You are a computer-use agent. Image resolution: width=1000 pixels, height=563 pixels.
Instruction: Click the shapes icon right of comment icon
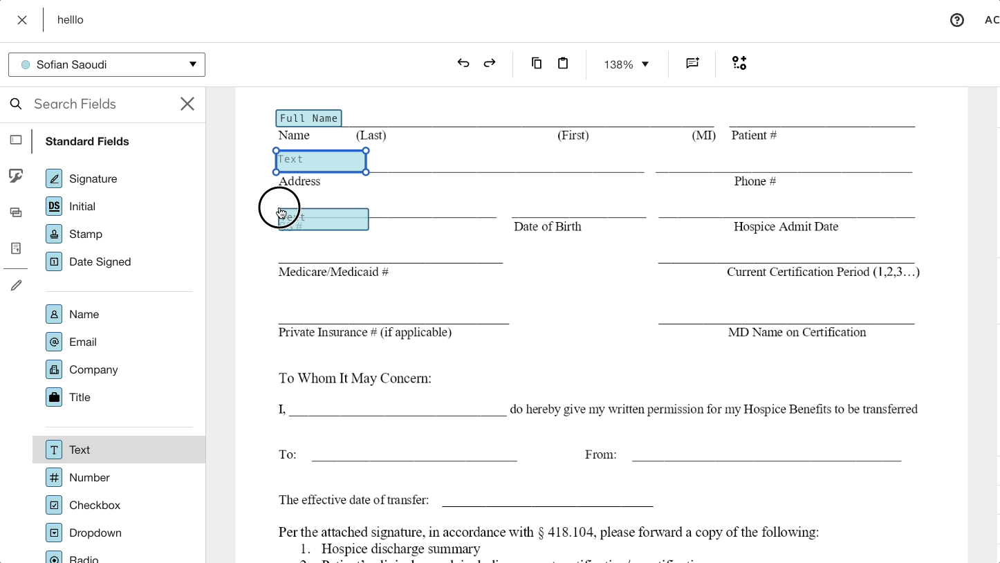pyautogui.click(x=739, y=64)
